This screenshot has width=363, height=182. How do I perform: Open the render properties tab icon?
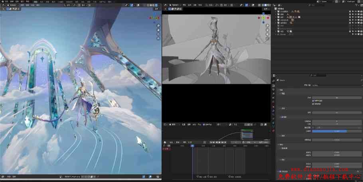(273, 86)
